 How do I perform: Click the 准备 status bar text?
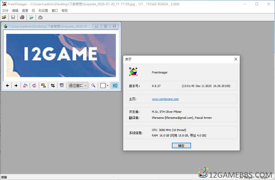pyautogui.click(x=4, y=177)
